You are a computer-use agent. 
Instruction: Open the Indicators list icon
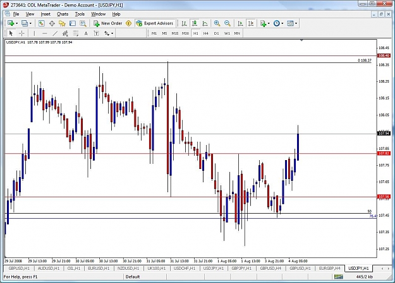coord(264,23)
